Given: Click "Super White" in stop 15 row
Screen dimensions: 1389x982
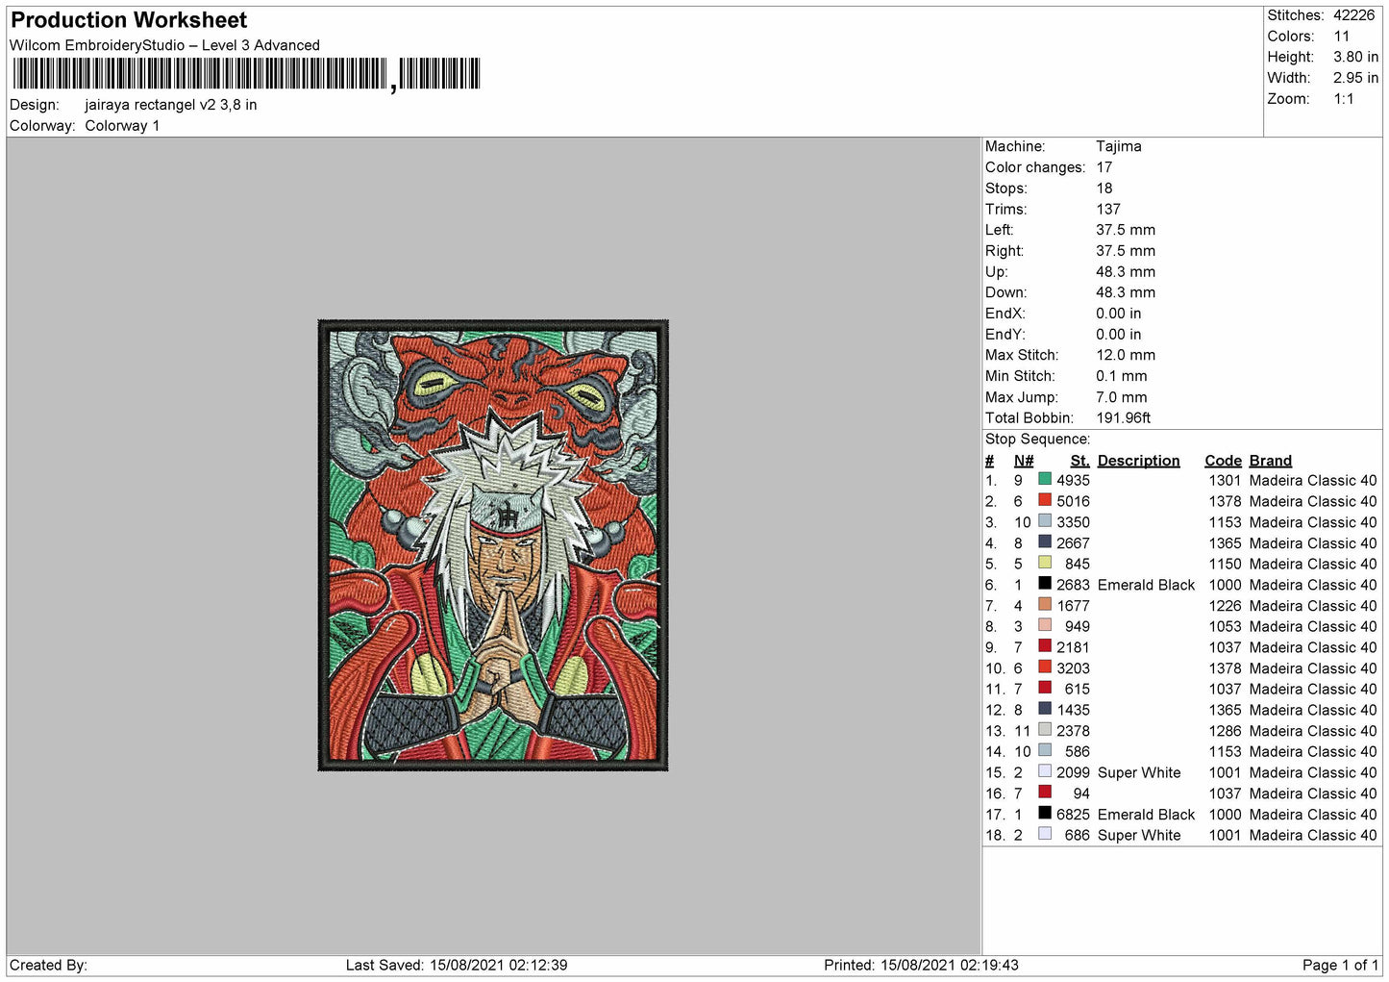Looking at the screenshot, I should pyautogui.click(x=1139, y=772).
